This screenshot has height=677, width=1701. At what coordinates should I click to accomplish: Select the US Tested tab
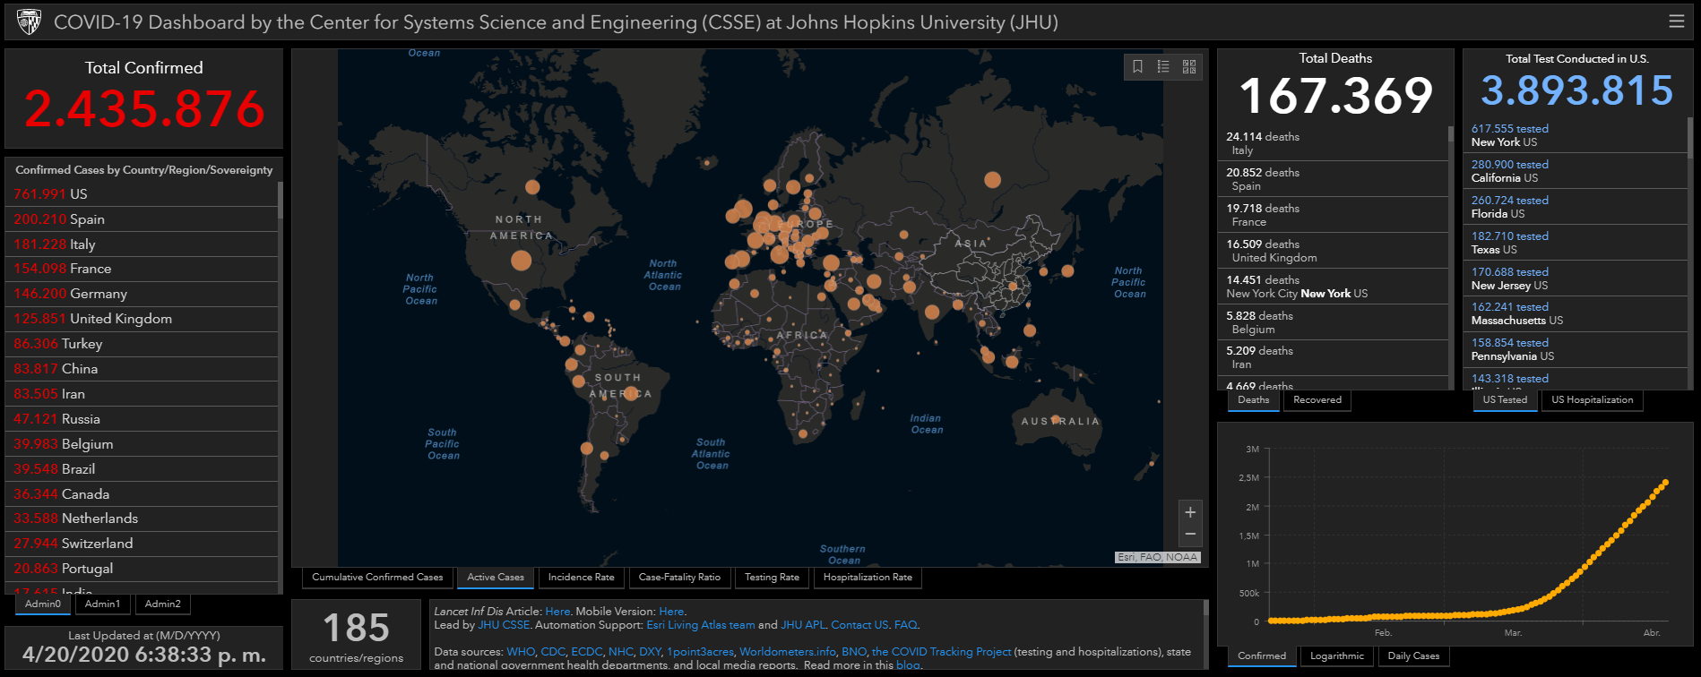pyautogui.click(x=1505, y=400)
